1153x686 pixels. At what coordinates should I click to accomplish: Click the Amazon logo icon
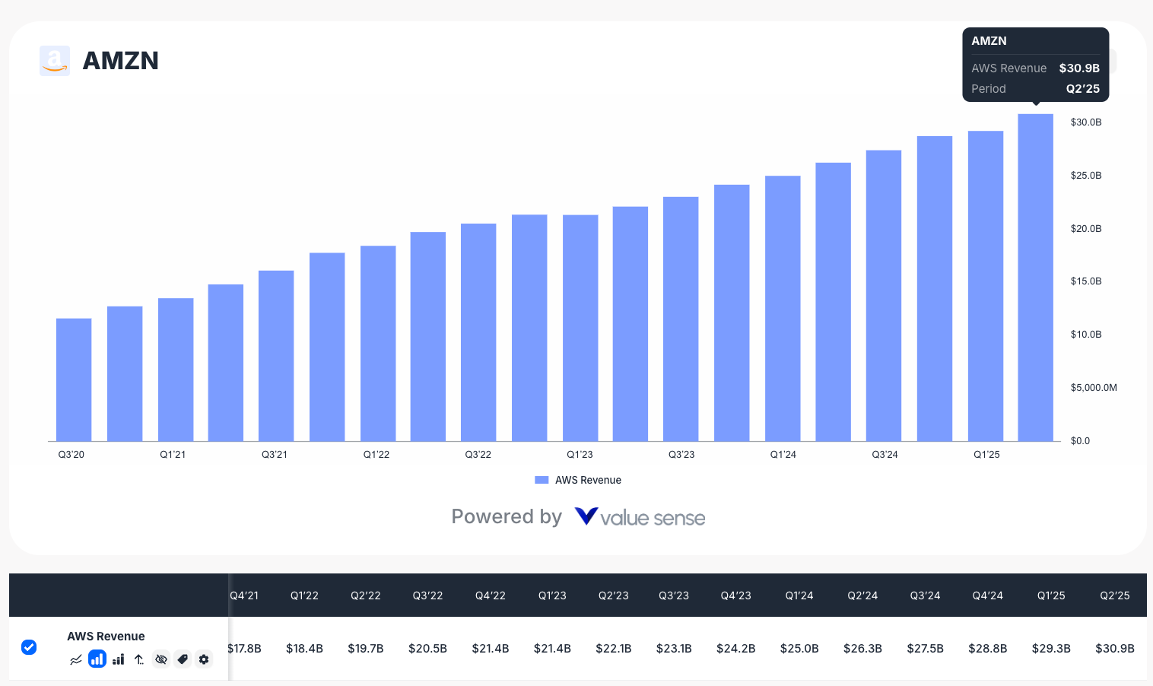click(x=55, y=61)
